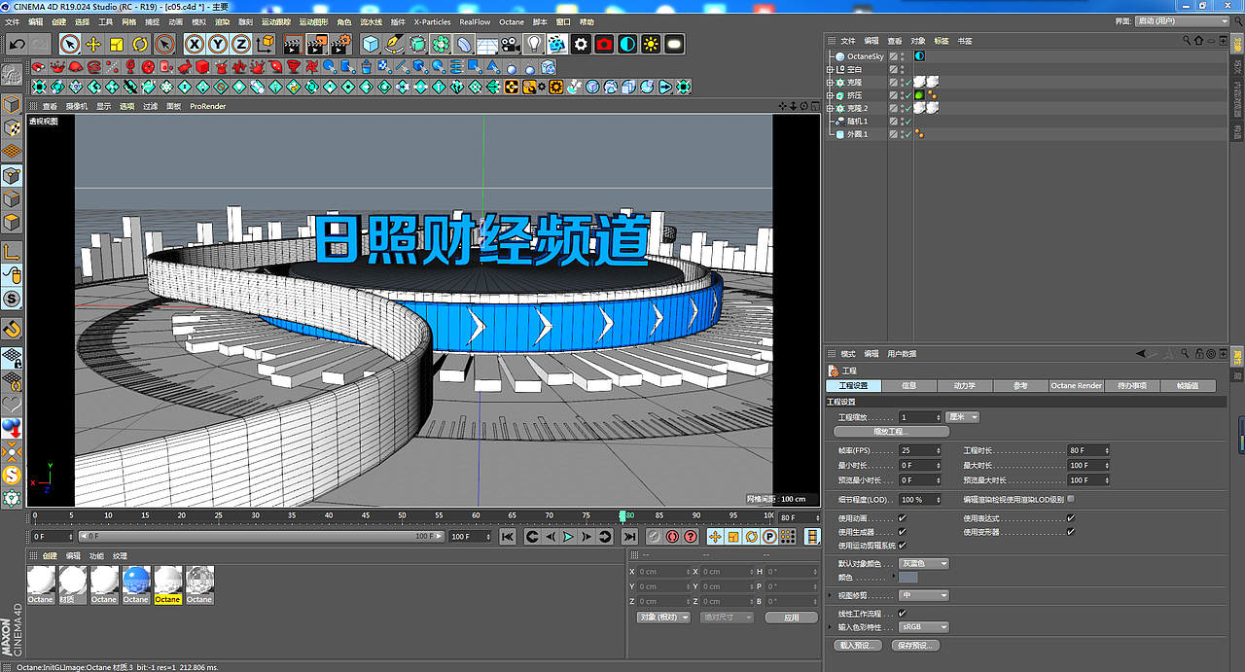Toggle Z axis lock
The height and width of the screenshot is (672, 1245).
(x=241, y=44)
